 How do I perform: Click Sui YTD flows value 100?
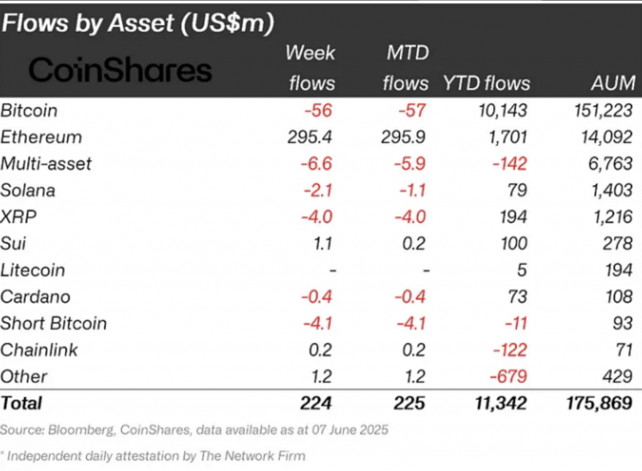(514, 244)
